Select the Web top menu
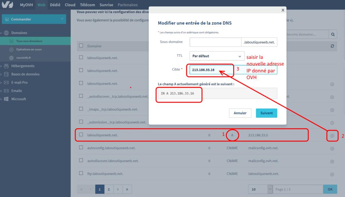 click(x=41, y=5)
